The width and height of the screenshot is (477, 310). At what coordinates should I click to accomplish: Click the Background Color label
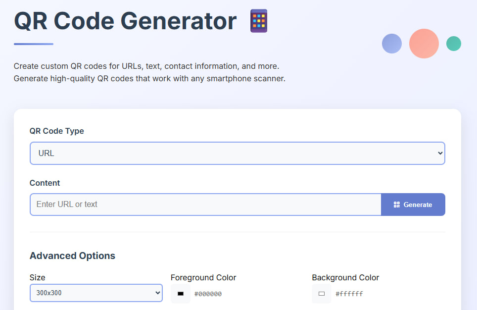click(x=345, y=277)
